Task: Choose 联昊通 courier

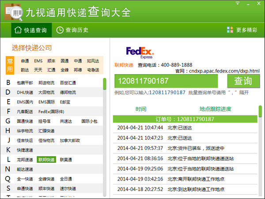Action: click(66, 160)
